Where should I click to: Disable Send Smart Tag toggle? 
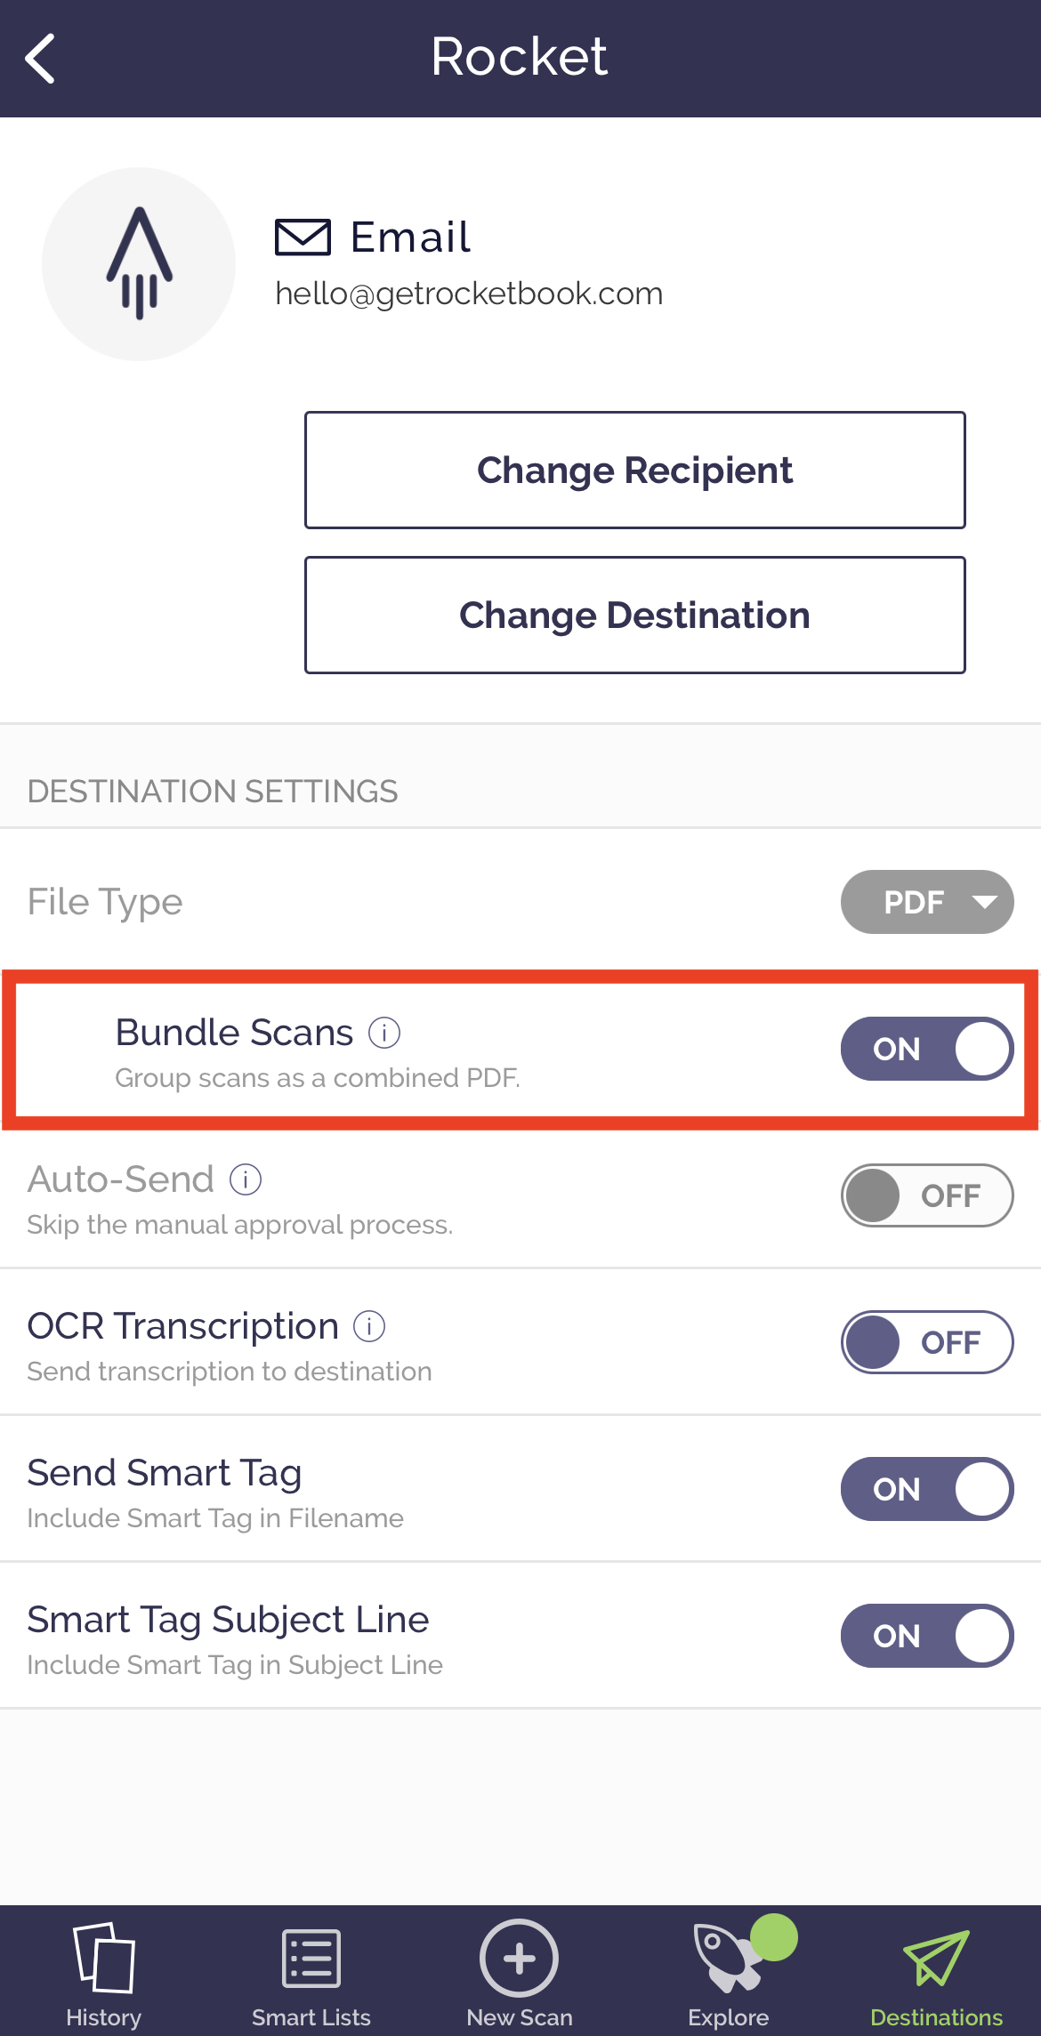[926, 1489]
